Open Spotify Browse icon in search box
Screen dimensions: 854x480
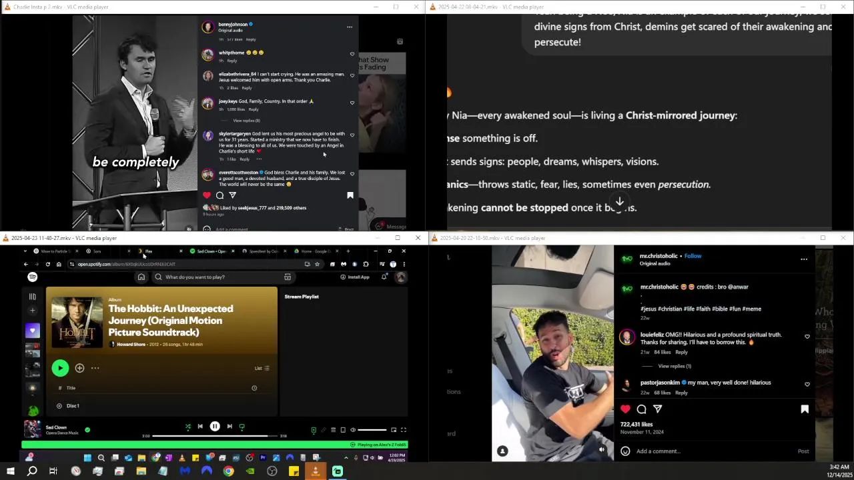[x=288, y=277]
